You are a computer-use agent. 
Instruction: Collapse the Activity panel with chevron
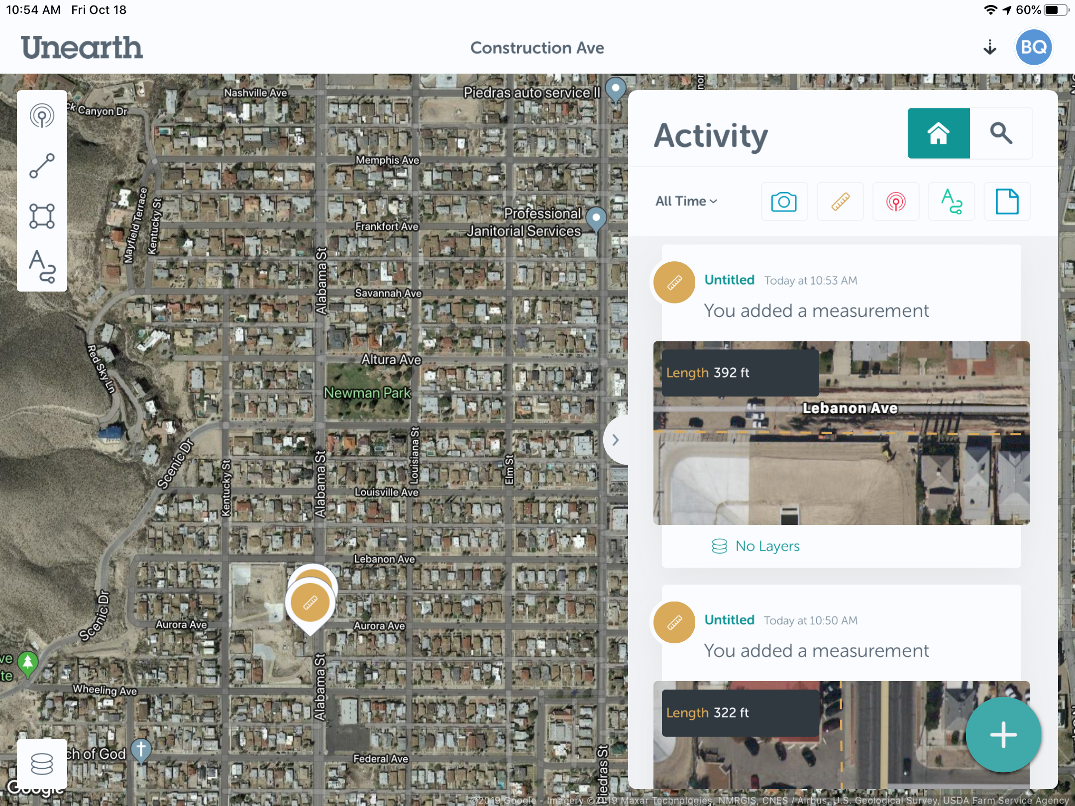(616, 440)
